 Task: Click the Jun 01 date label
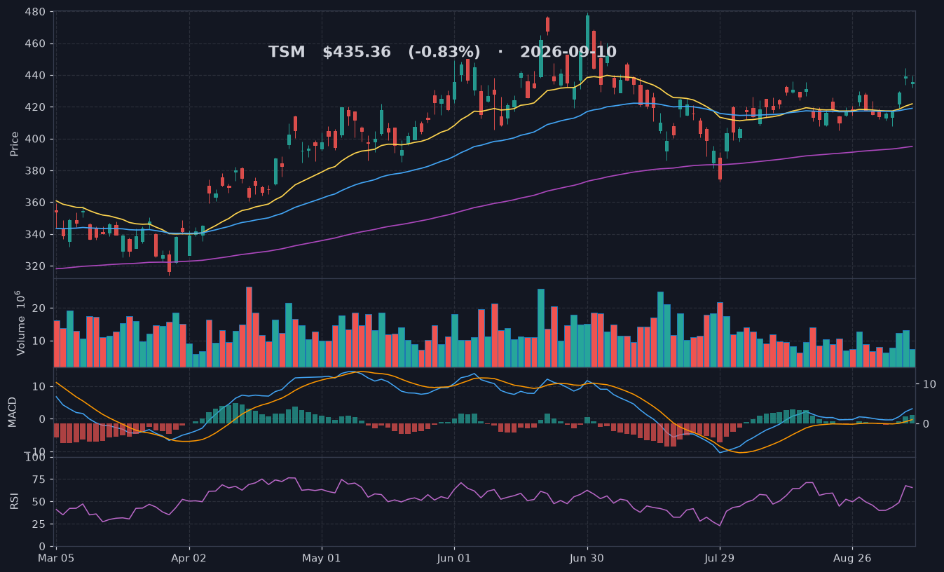pos(454,559)
